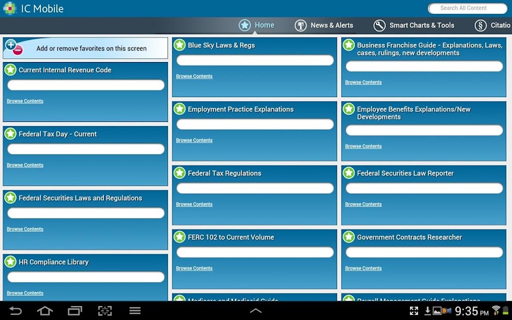Click the 'Federal Securities Law Reporter' title

[405, 173]
